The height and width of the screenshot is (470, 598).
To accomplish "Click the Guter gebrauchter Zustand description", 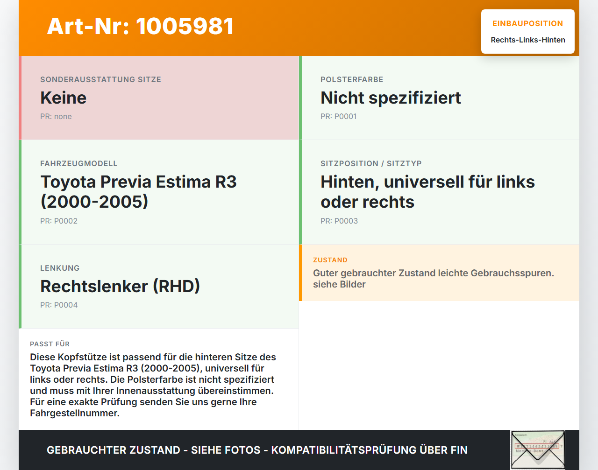I will (x=434, y=279).
